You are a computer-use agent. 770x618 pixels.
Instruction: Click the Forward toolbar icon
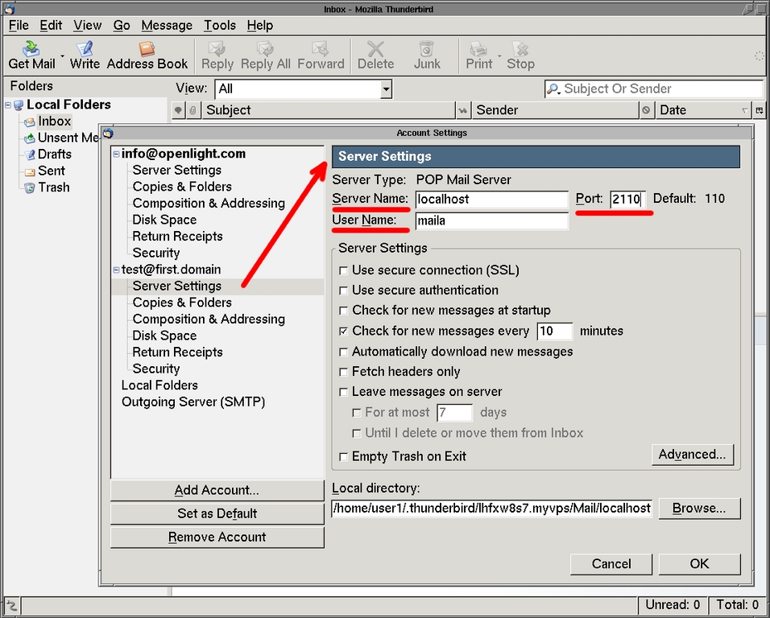[x=321, y=50]
